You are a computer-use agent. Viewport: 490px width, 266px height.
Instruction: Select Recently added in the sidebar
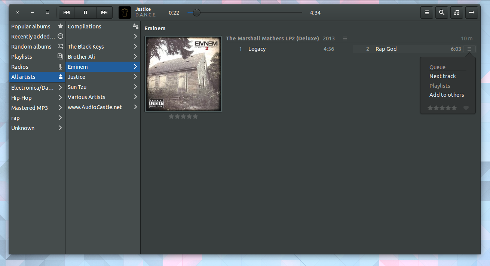coord(37,37)
